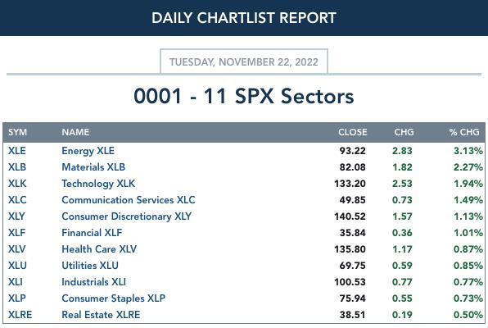Select the XLK ticker symbol
The height and width of the screenshot is (328, 488).
coord(17,184)
